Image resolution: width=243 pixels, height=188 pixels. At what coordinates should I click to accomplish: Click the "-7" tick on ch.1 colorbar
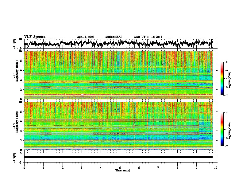click(226, 95)
